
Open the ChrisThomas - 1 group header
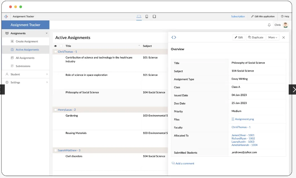(67, 52)
